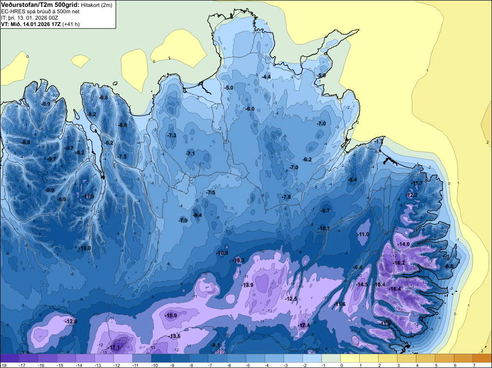Click the -7.8 temperature label
This screenshot has height=368, width=492.
pyautogui.click(x=286, y=197)
